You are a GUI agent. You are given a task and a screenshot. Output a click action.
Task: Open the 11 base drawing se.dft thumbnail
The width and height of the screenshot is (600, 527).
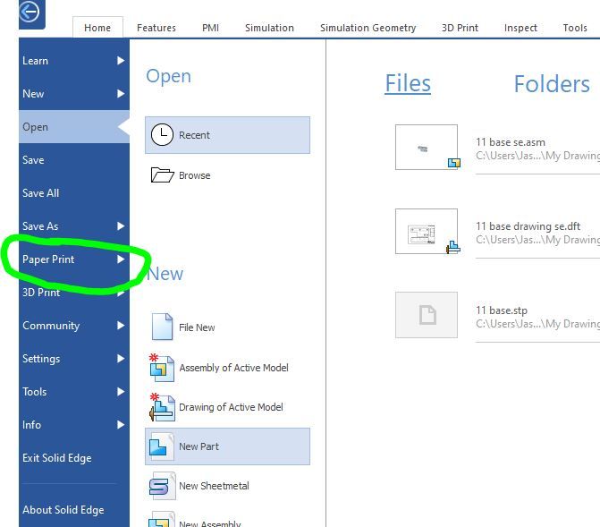point(427,232)
